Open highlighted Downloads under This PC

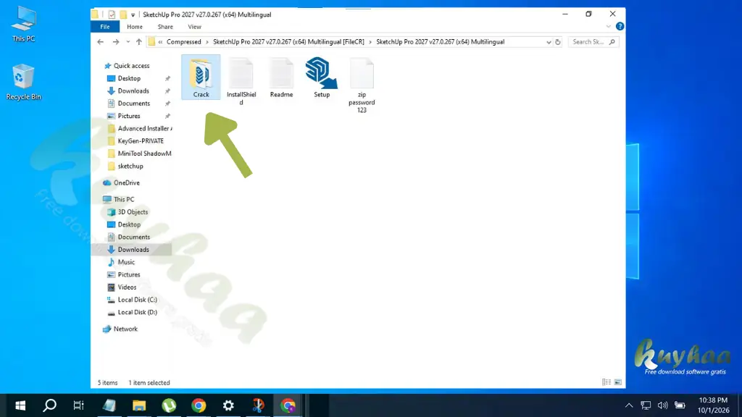coord(132,250)
